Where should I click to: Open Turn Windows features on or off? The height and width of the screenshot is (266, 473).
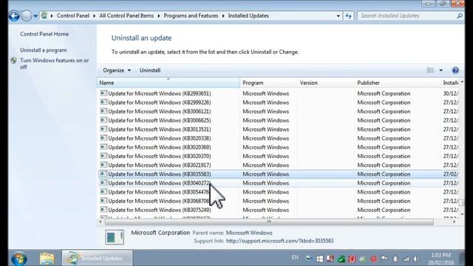click(x=54, y=64)
